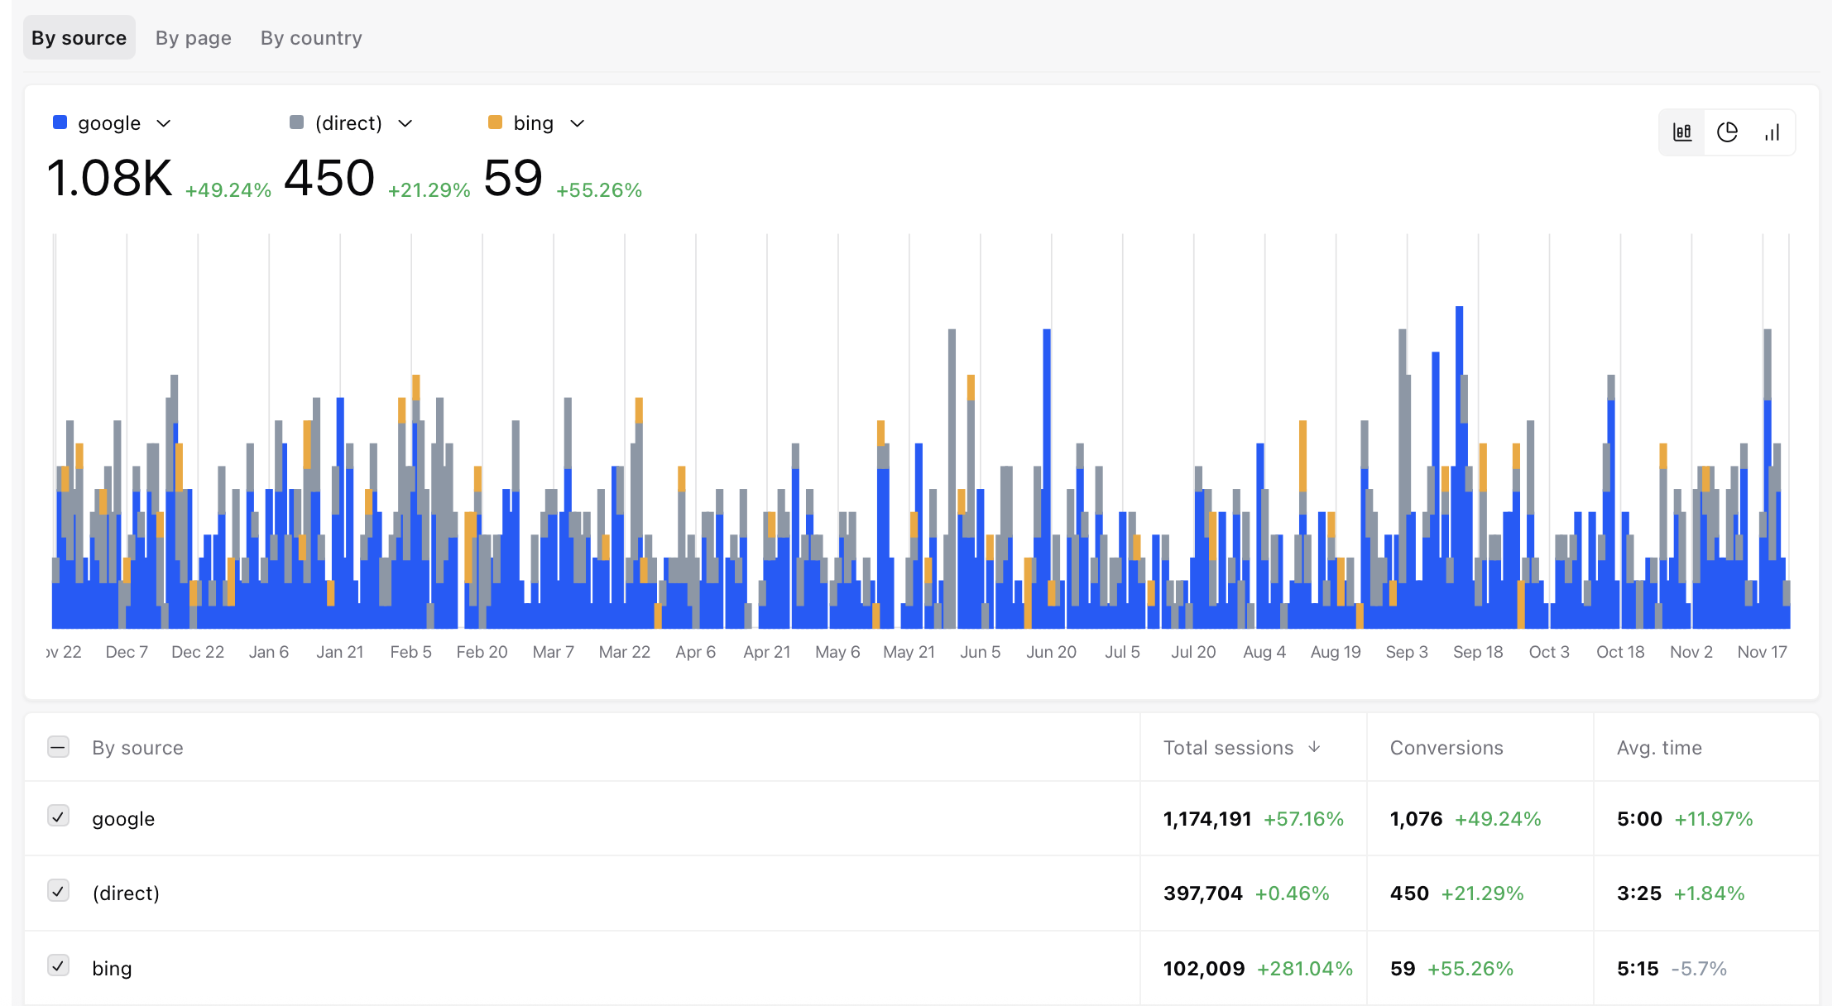Sort by Avg. time column header

click(1658, 748)
